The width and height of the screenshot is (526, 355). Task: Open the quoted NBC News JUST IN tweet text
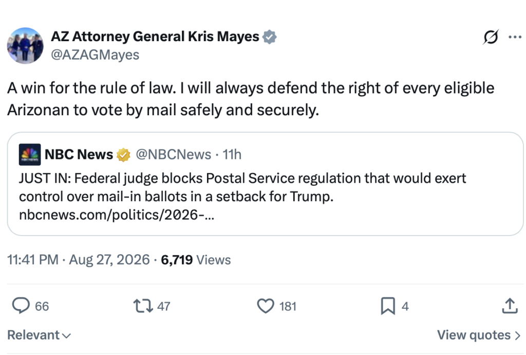click(242, 187)
